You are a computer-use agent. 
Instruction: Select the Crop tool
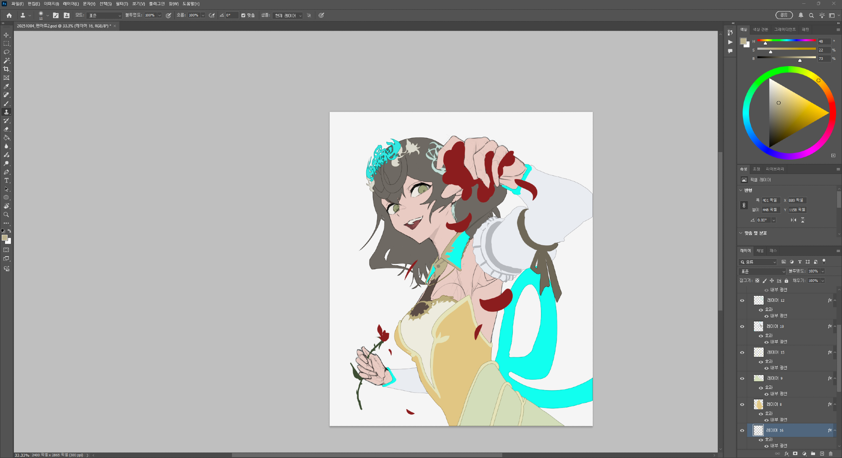[6, 69]
